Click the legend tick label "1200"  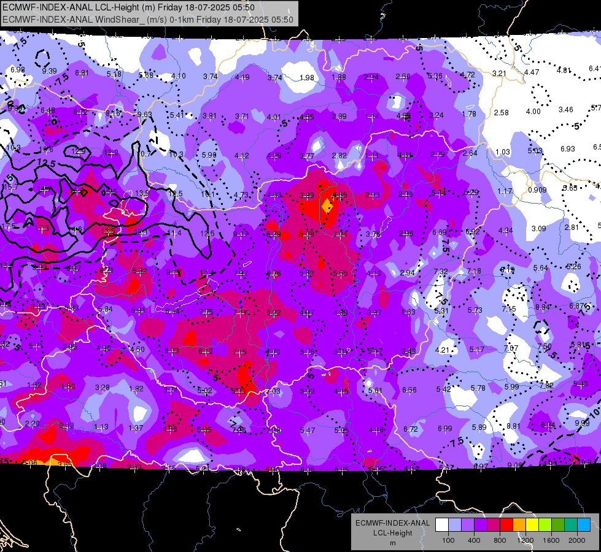525,540
